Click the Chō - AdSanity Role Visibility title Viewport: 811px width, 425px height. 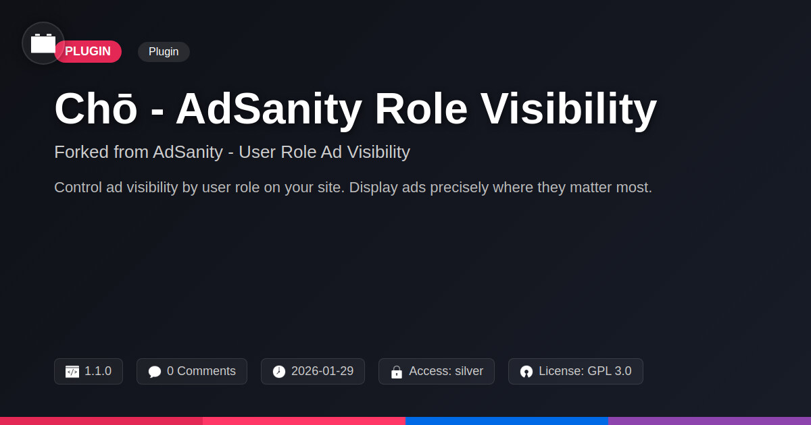coord(355,109)
